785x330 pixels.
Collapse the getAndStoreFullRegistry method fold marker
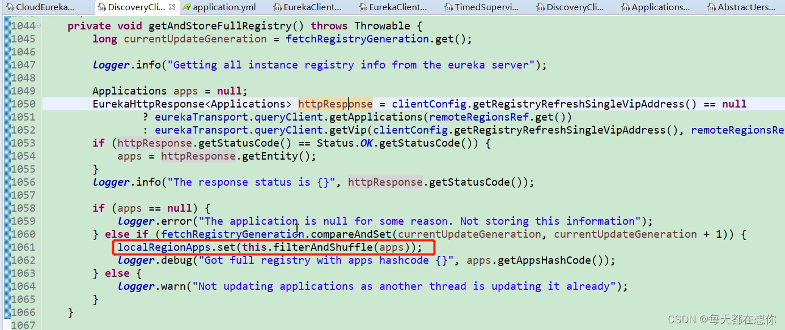tap(38, 26)
